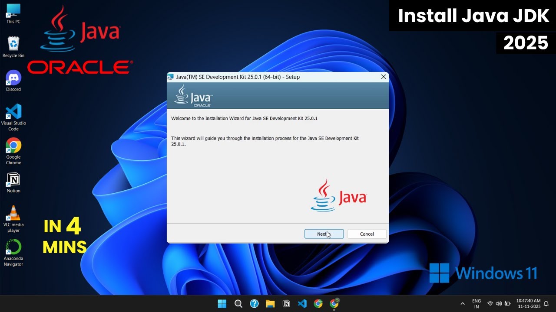Screen dimensions: 556x312
Task: Launch Discord from the desktop
Action: (x=13, y=81)
